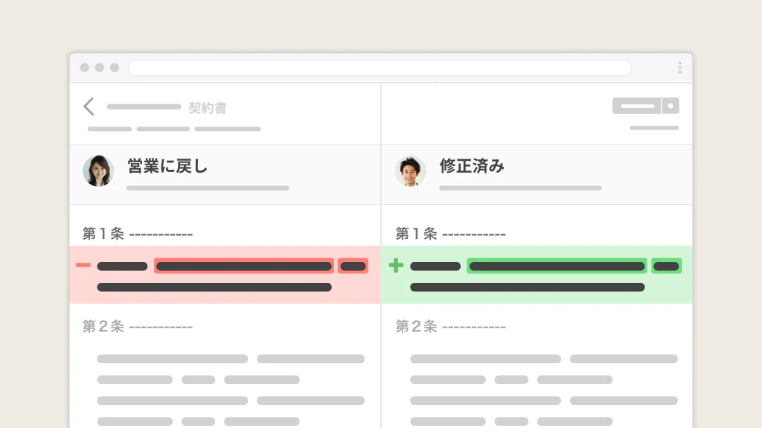
Task: Click the green plus addition icon
Action: click(396, 265)
